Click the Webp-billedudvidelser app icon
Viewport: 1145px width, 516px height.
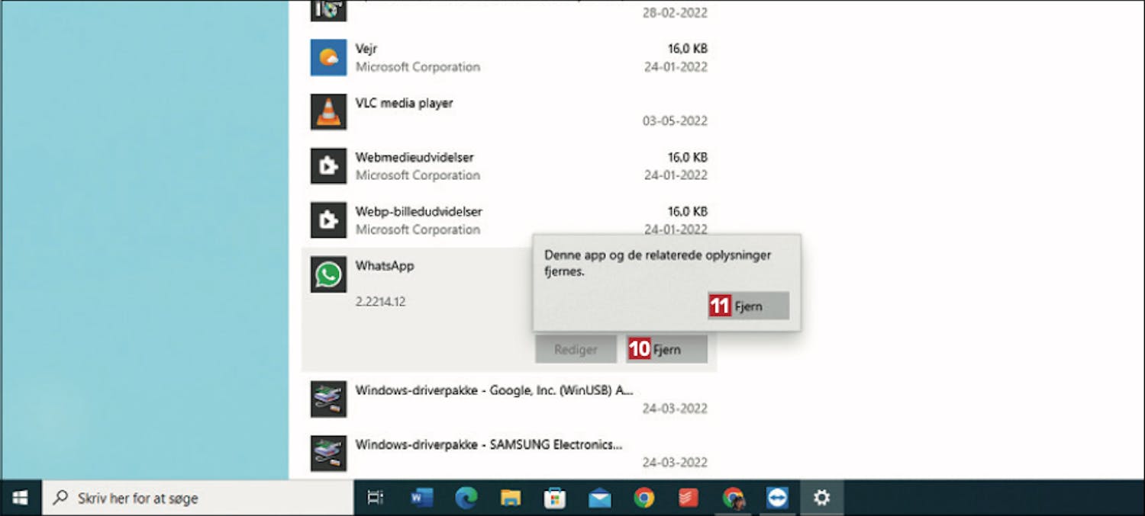point(328,220)
